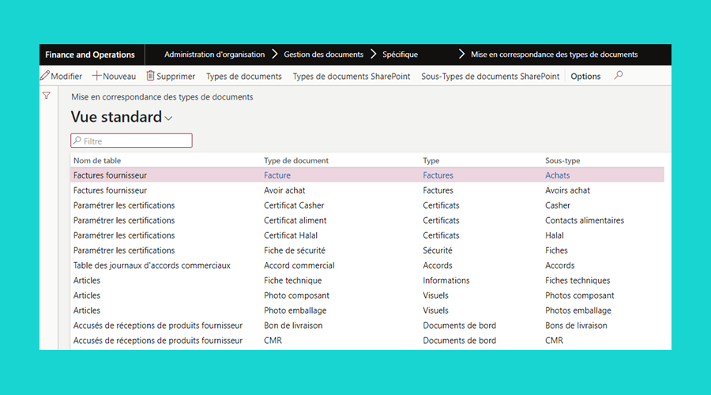Image resolution: width=711 pixels, height=395 pixels.
Task: Select the CMR type de document cell
Action: [273, 340]
